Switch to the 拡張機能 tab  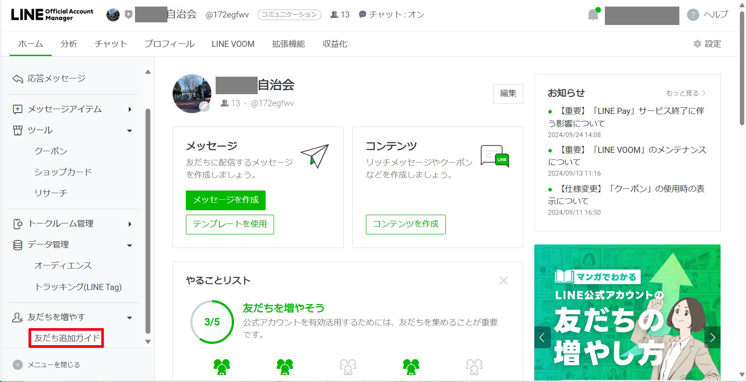tap(288, 44)
